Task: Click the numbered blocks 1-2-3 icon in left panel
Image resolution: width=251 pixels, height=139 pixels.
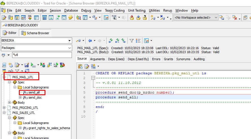Action: click(x=62, y=65)
